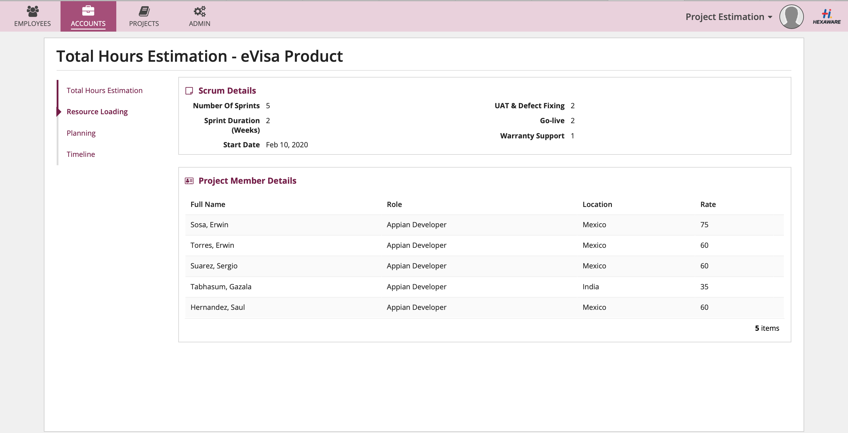Sort the table by Full Name
The height and width of the screenshot is (433, 848).
click(208, 205)
